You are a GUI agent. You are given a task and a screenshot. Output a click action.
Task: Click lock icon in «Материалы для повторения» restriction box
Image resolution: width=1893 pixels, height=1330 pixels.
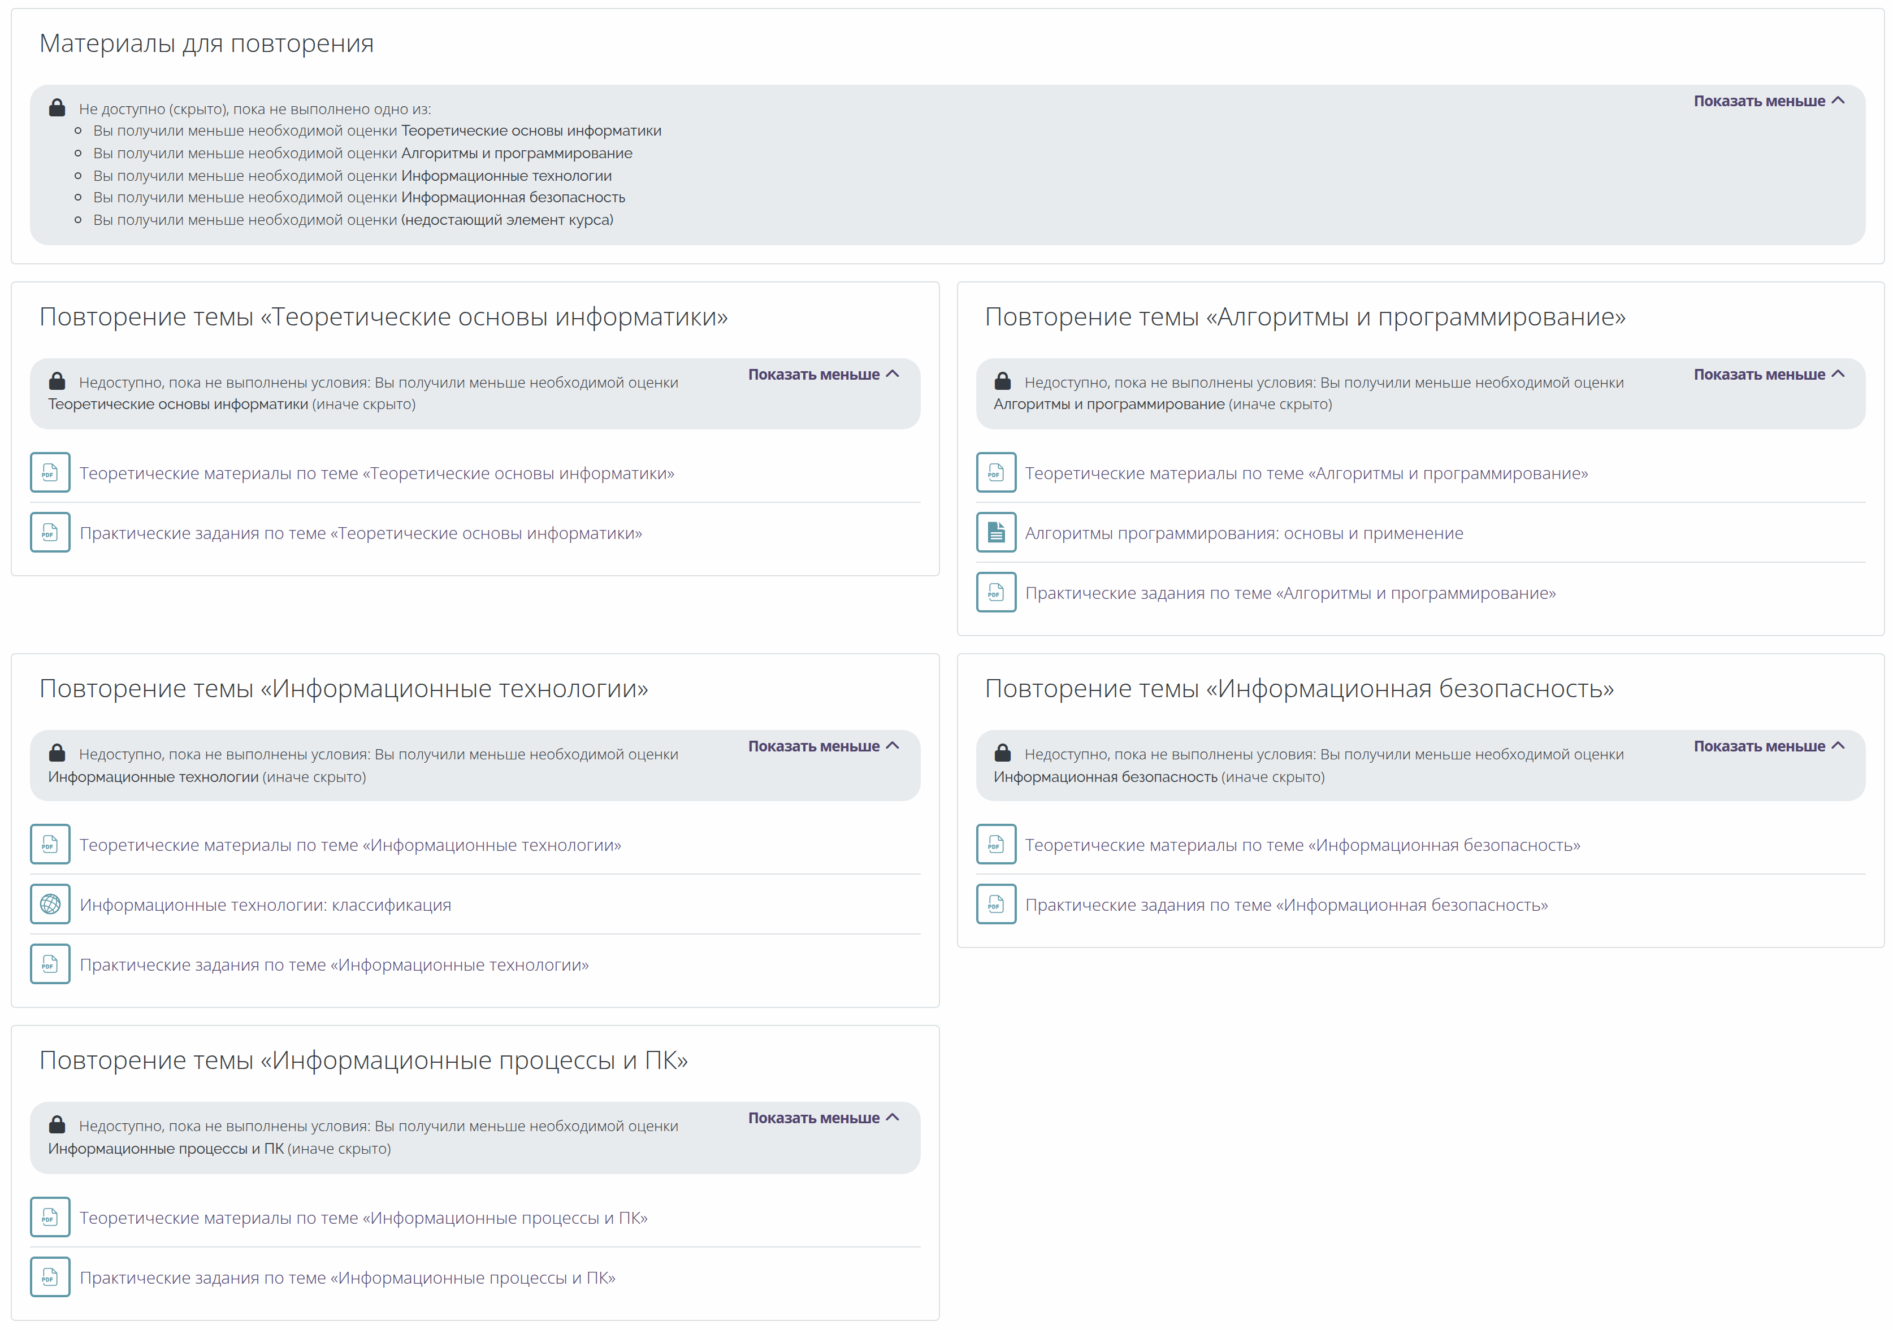[57, 108]
